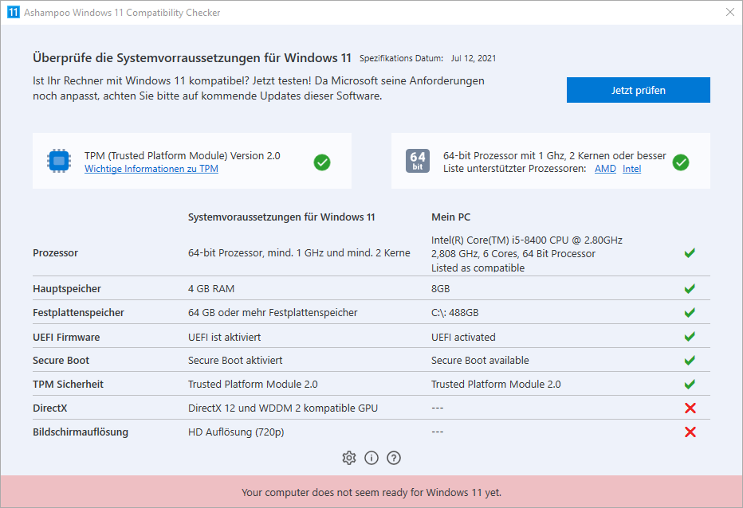Viewport: 743px width, 508px height.
Task: Click the settings gear icon
Action: [x=348, y=458]
